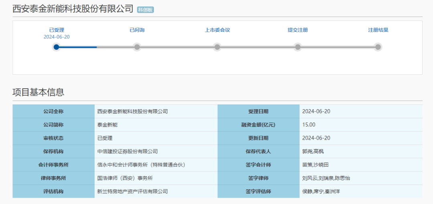Image resolution: width=433 pixels, height=204 pixels.
Task: Click the 项目基本信息 section heading
Action: (x=38, y=92)
